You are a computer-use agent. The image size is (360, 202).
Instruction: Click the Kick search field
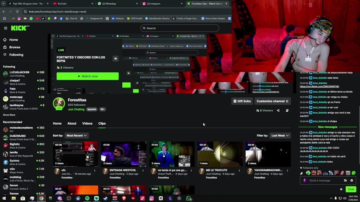pyautogui.click(x=180, y=28)
